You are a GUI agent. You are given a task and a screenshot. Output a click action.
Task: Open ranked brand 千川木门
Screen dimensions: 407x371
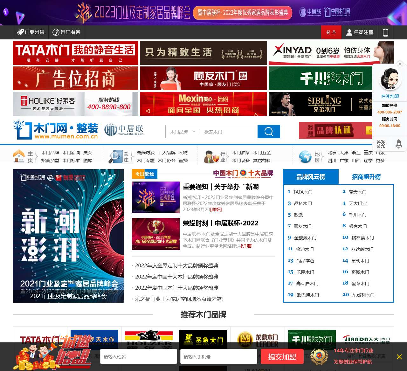358,215
